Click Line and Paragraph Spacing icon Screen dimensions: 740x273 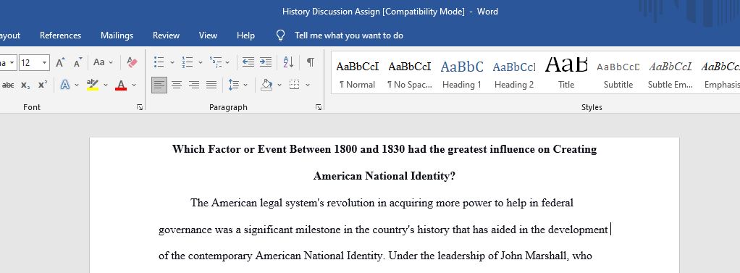click(234, 85)
